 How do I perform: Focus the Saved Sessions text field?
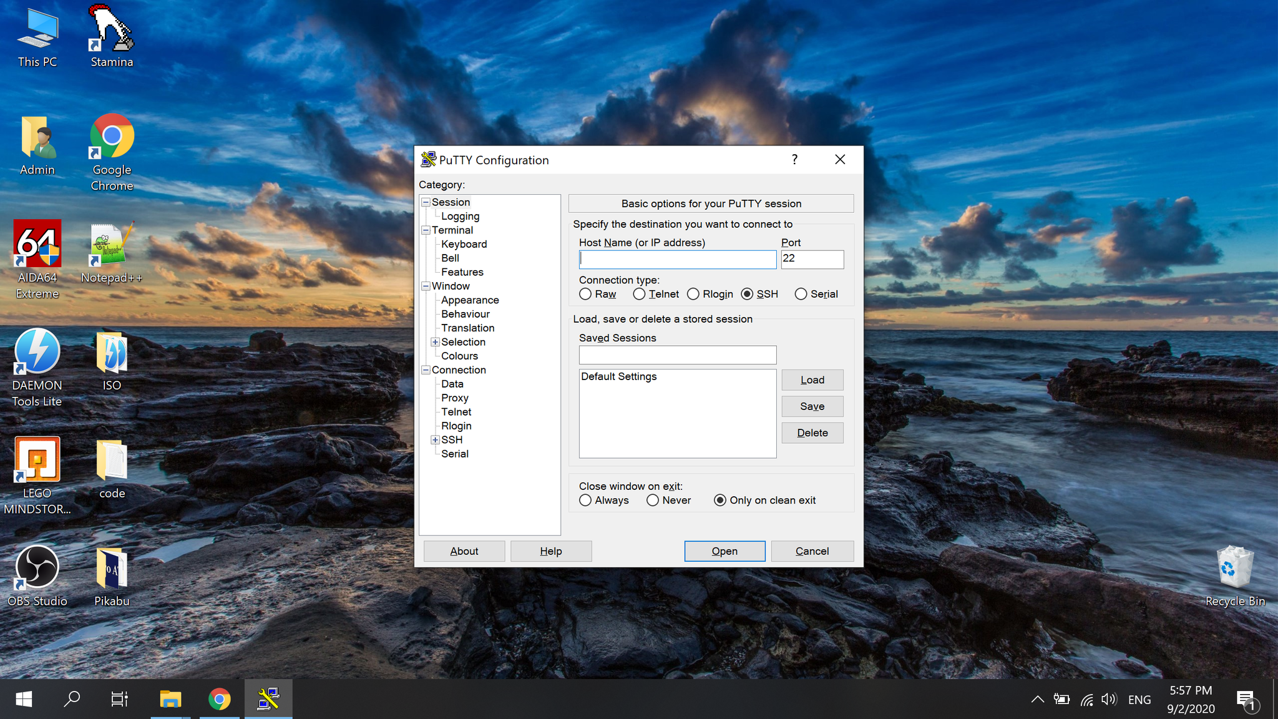pos(678,355)
